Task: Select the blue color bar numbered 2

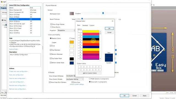Action: coord(91,37)
